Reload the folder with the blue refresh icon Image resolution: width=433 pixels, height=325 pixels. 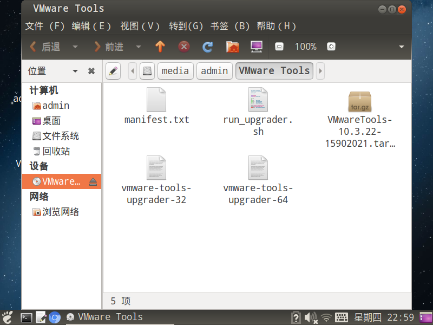pos(208,47)
